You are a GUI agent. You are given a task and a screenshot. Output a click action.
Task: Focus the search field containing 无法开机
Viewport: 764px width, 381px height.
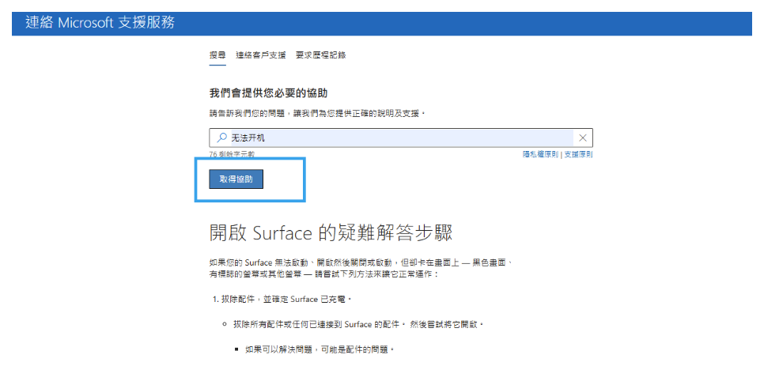[x=401, y=138]
